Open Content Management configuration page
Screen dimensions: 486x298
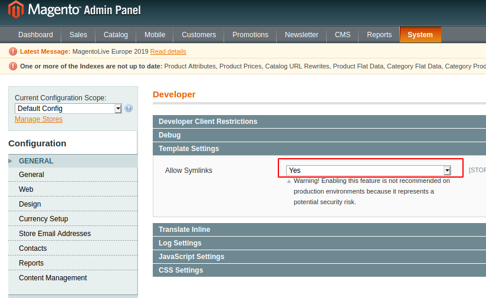coord(73,278)
